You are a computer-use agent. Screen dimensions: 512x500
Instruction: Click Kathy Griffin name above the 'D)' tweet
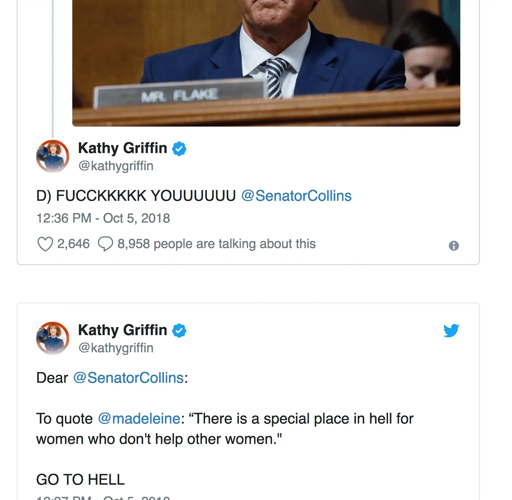pyautogui.click(x=123, y=148)
